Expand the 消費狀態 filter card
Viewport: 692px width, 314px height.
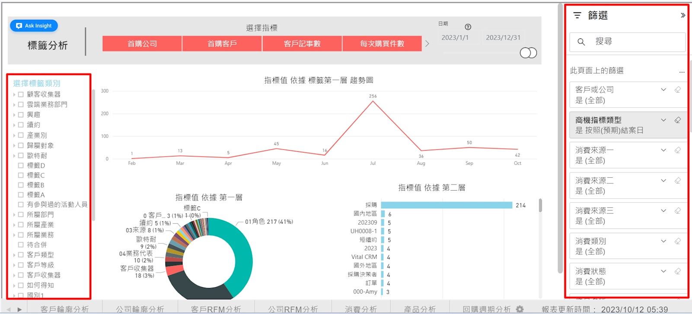663,271
